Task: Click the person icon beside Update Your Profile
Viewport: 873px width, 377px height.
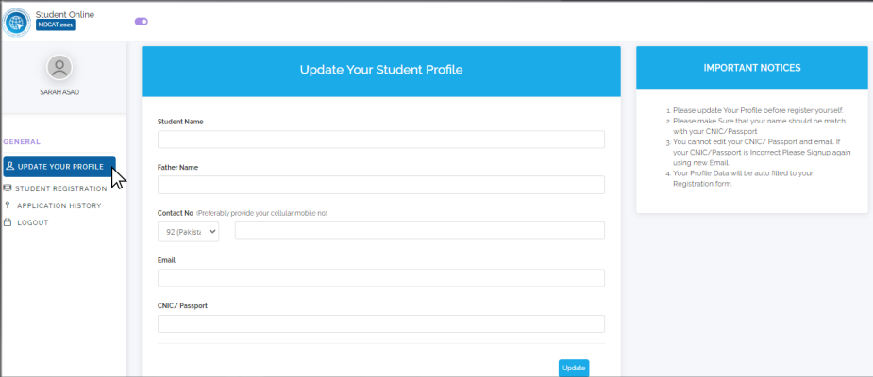Action: [10, 166]
